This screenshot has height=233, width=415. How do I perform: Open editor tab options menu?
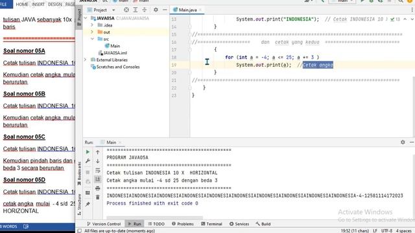click(412, 10)
